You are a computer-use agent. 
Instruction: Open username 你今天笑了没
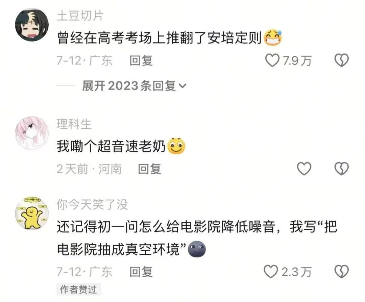tap(92, 204)
